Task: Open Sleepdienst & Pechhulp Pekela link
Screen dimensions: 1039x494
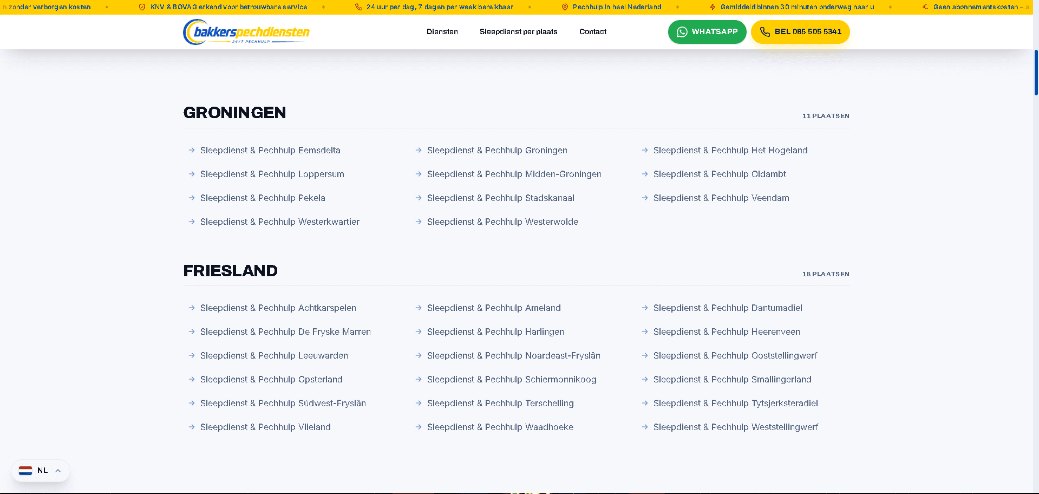Action: (263, 198)
